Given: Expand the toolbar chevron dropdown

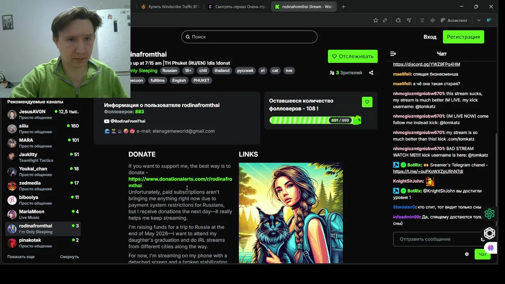Looking at the screenshot, I should [x=479, y=20].
